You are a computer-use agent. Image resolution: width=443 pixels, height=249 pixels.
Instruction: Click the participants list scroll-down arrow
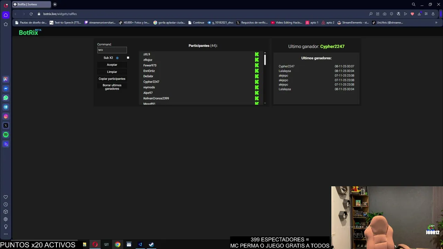[x=265, y=103]
